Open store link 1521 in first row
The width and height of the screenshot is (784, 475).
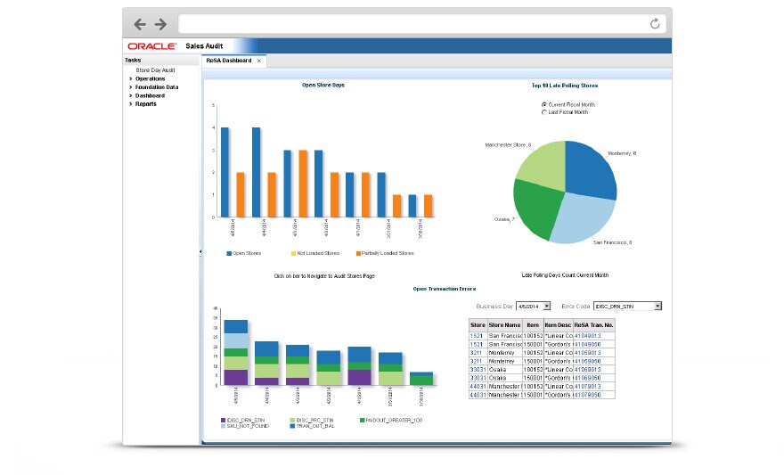(477, 336)
